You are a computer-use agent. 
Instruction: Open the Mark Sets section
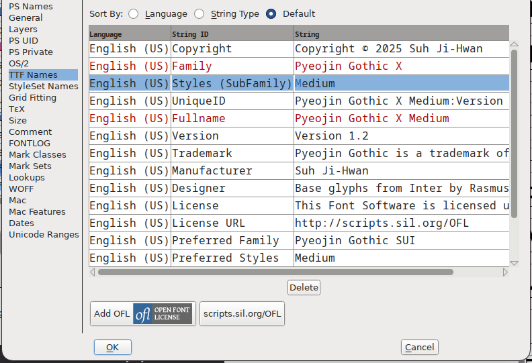coord(30,166)
